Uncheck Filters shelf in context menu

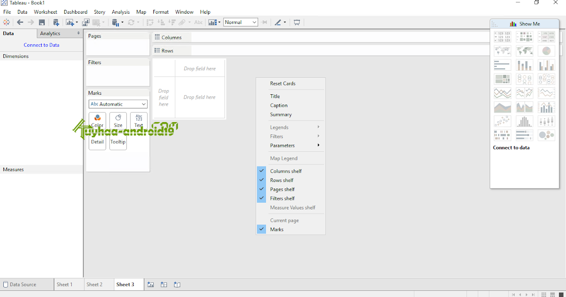point(291,198)
